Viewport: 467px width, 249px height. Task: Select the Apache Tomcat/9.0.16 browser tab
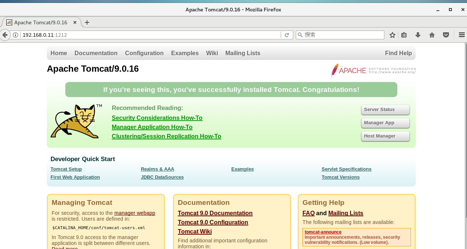[x=41, y=22]
